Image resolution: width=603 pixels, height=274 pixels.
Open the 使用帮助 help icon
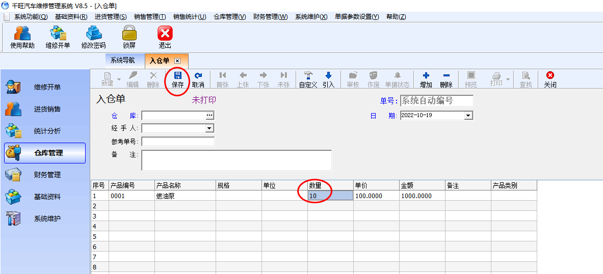pyautogui.click(x=22, y=37)
